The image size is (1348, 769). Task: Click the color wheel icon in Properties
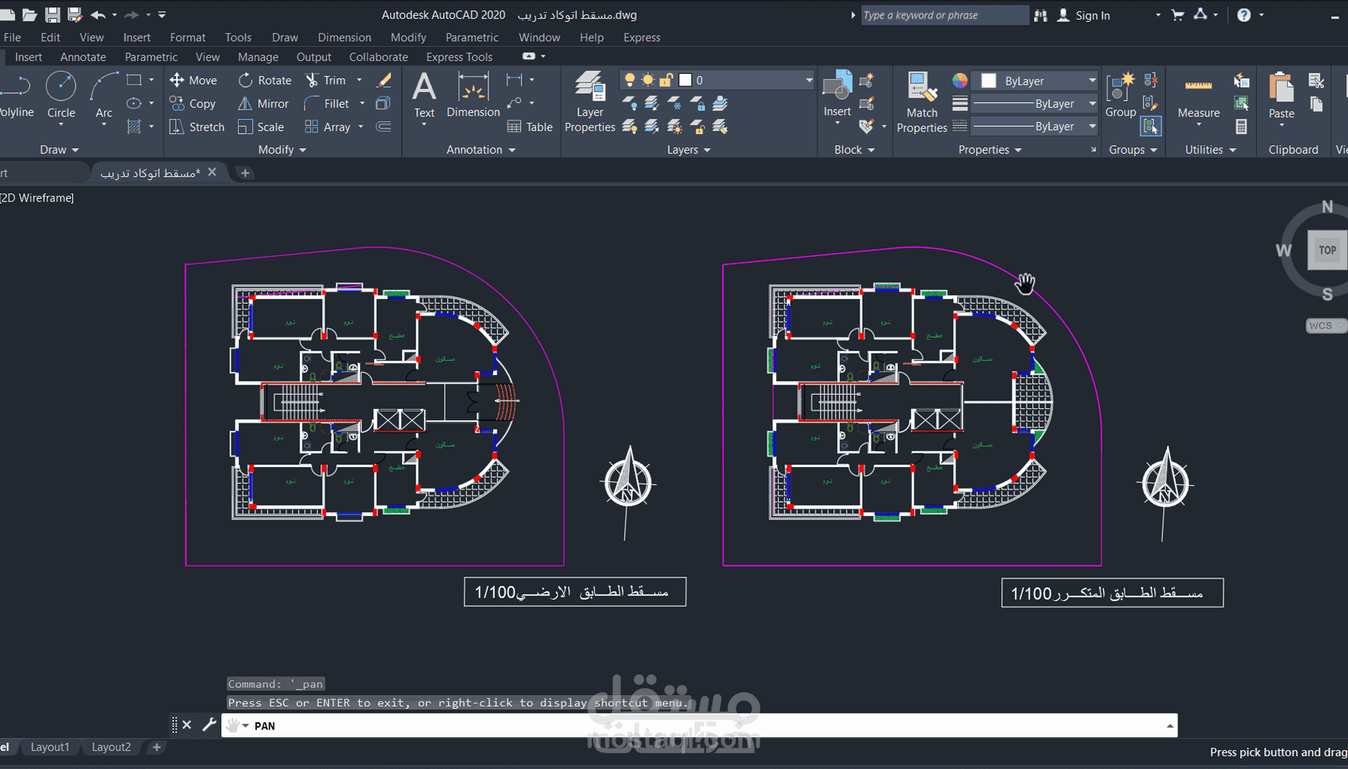coord(959,80)
